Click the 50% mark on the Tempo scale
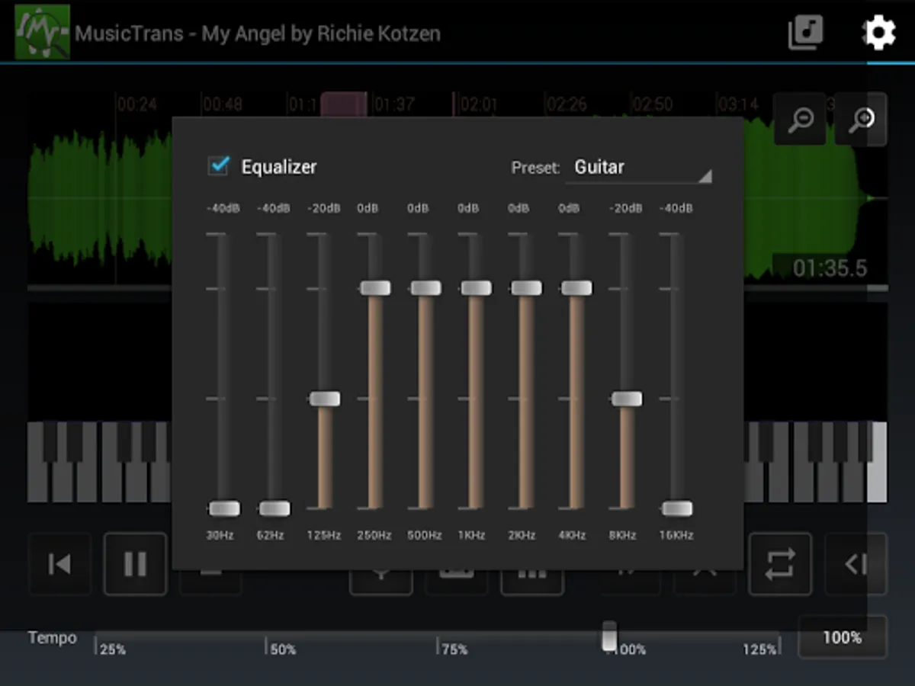 point(283,649)
